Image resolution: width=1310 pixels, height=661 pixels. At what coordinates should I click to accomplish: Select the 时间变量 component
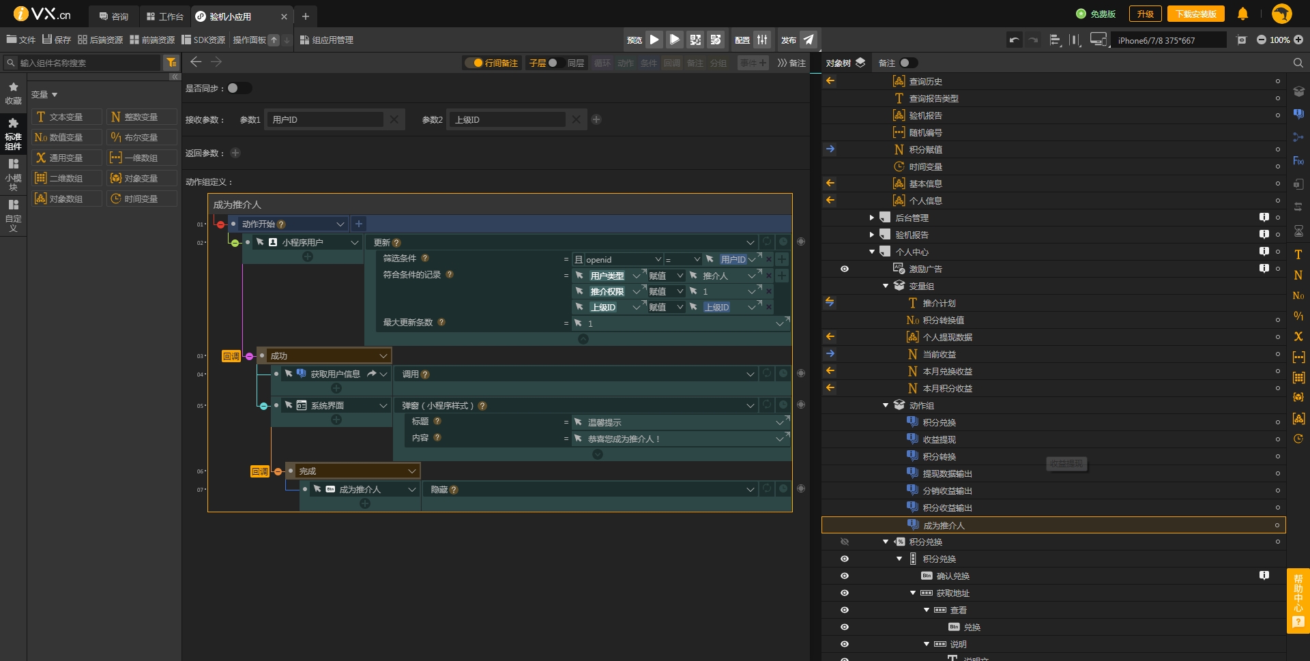[x=142, y=199]
